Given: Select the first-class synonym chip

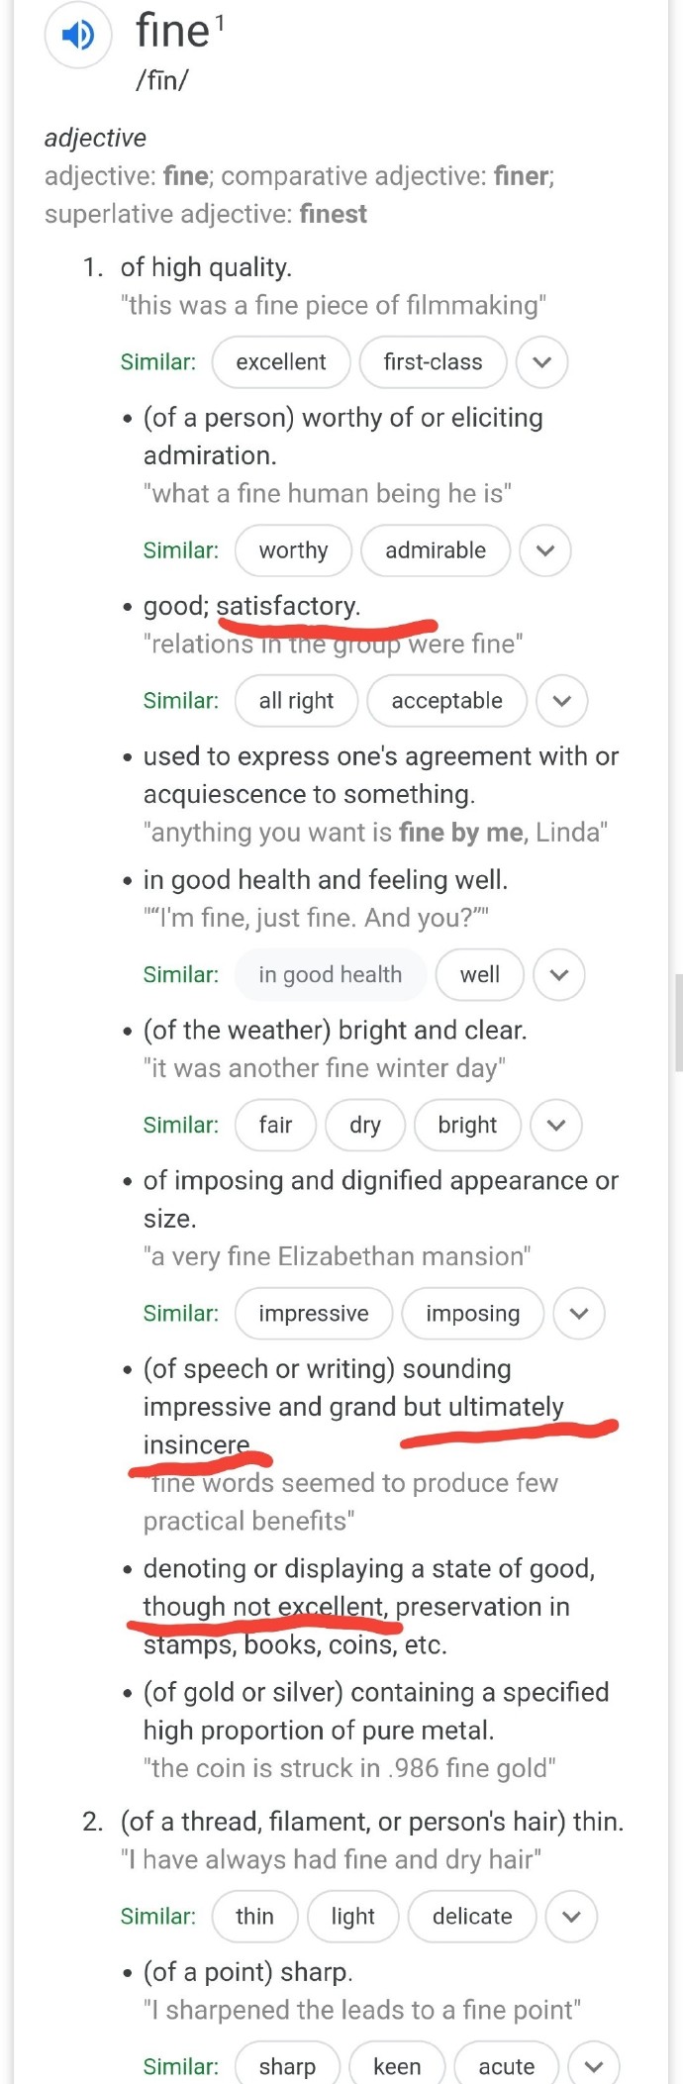Looking at the screenshot, I should (434, 362).
